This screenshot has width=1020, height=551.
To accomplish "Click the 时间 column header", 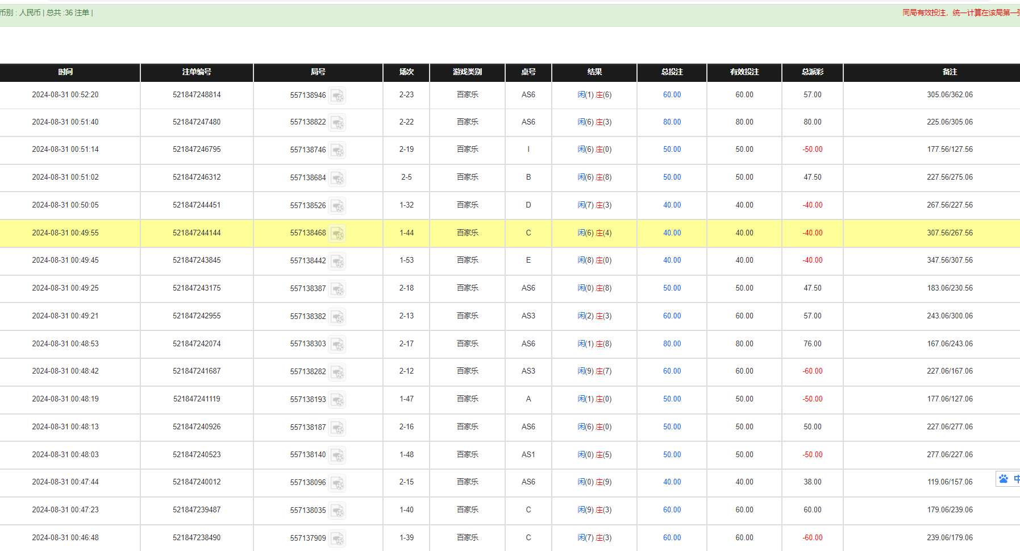I will (65, 72).
